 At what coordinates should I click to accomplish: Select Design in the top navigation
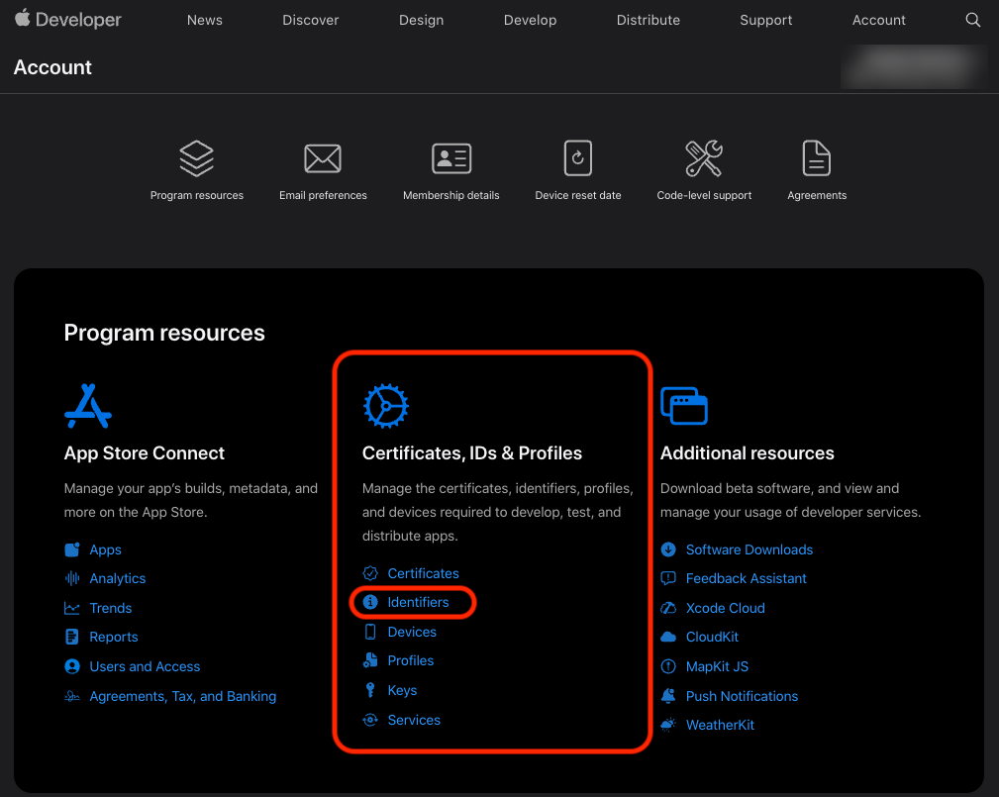click(x=421, y=20)
